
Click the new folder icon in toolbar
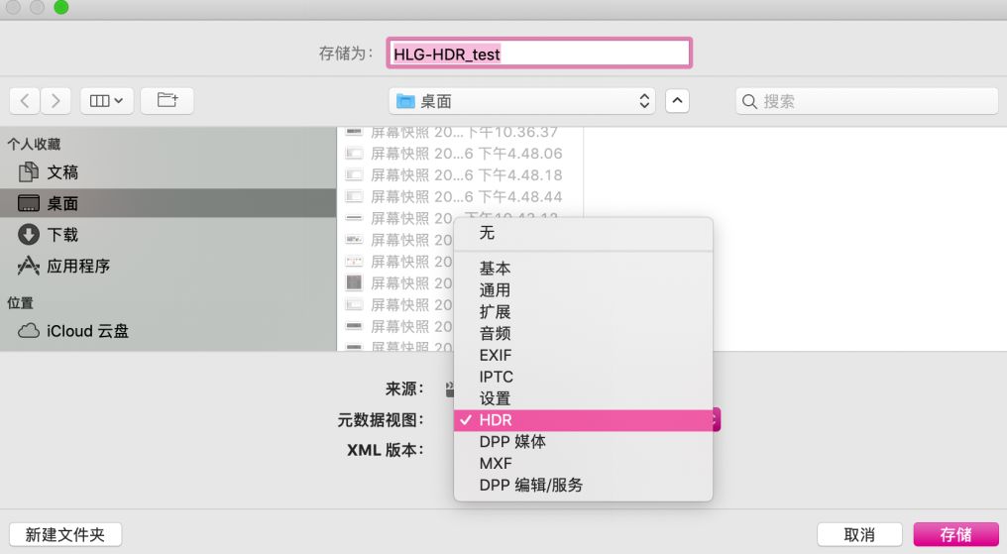(167, 101)
